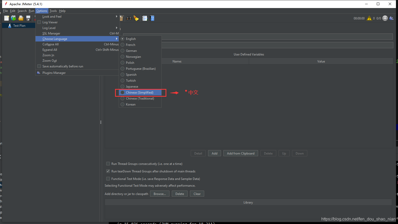Click the binoculars Search icon

tap(129, 18)
